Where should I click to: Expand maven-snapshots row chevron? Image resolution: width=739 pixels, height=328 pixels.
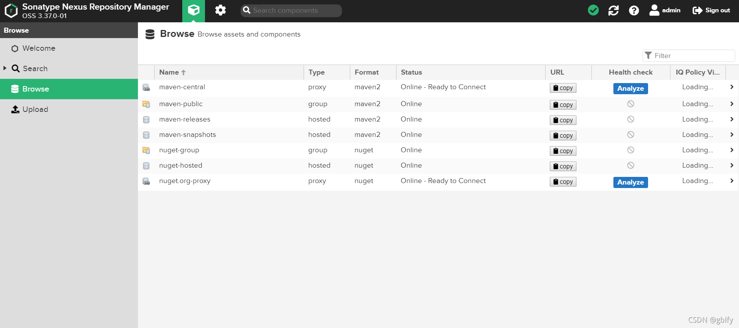click(x=732, y=135)
